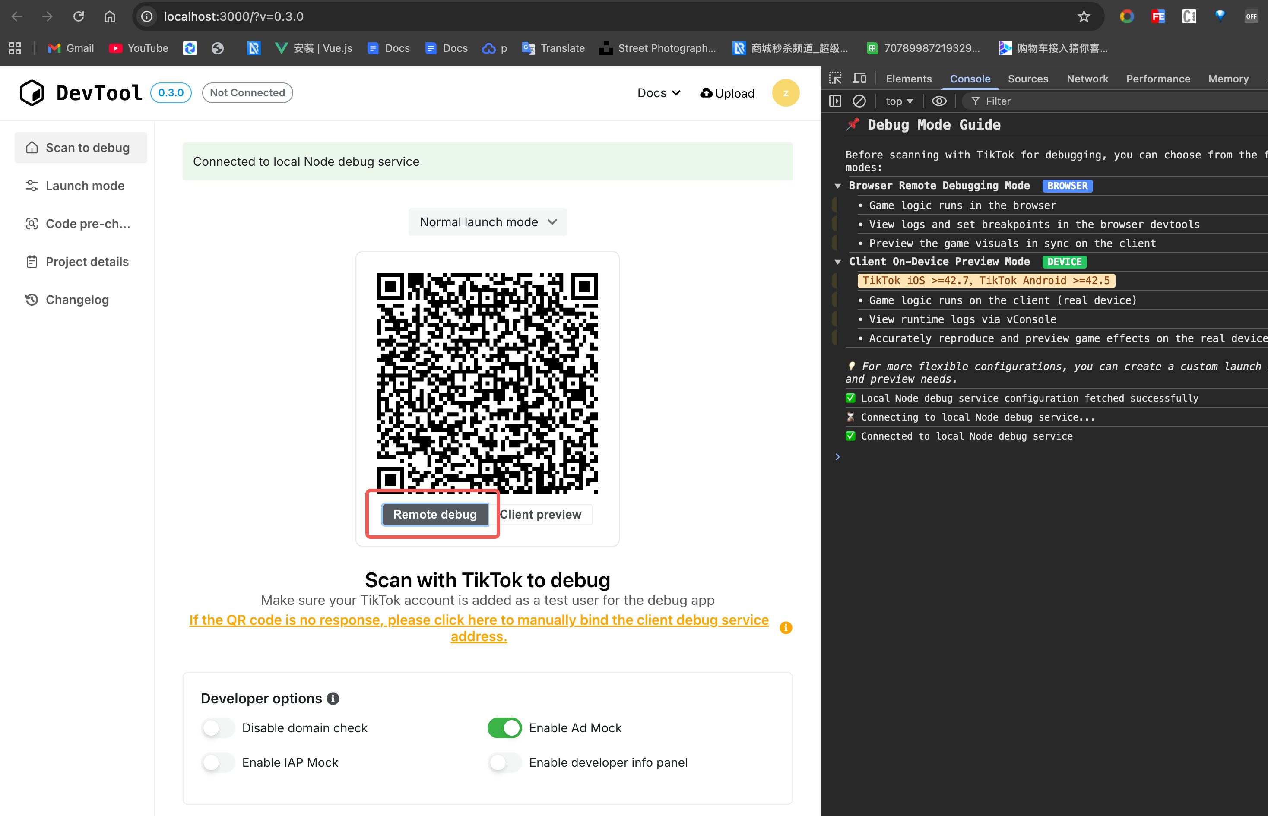Select the Client preview mode
This screenshot has width=1268, height=816.
click(x=540, y=515)
